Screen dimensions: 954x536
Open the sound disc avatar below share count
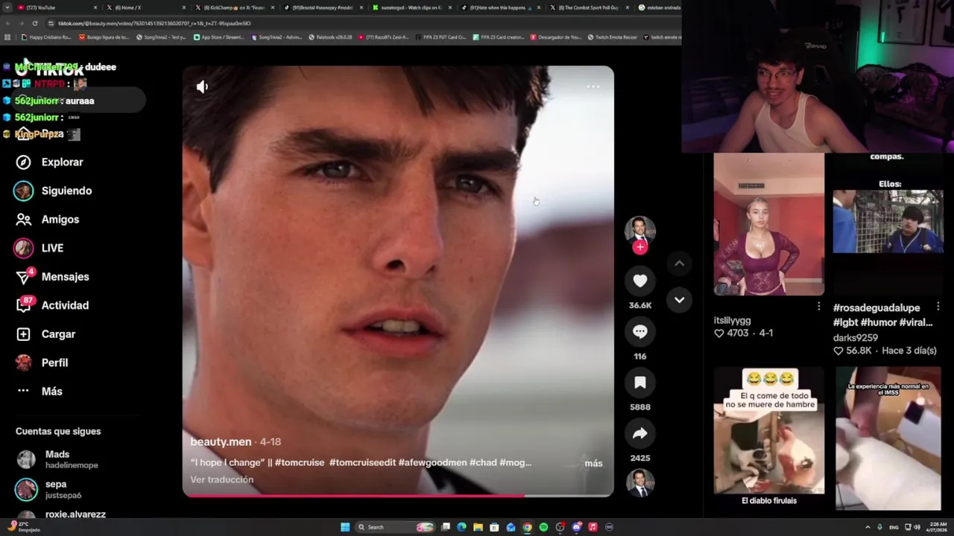640,482
